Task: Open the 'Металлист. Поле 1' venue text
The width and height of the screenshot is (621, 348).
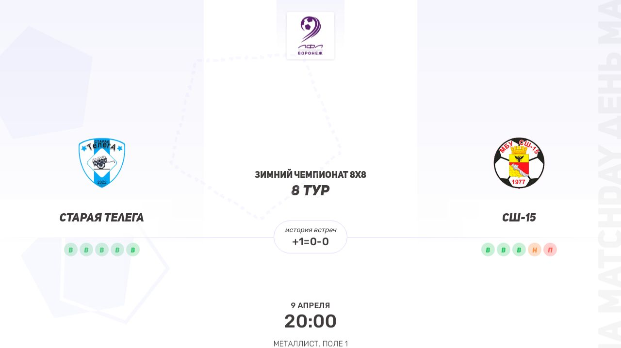Action: 310,344
